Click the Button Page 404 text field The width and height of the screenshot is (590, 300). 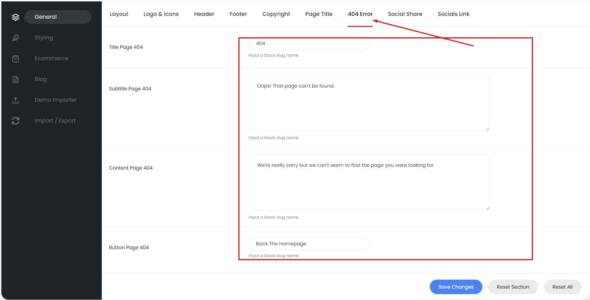309,244
